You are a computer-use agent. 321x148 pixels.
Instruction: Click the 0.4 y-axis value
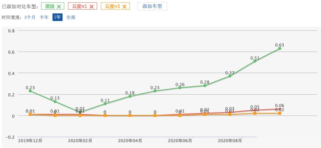[11, 73]
